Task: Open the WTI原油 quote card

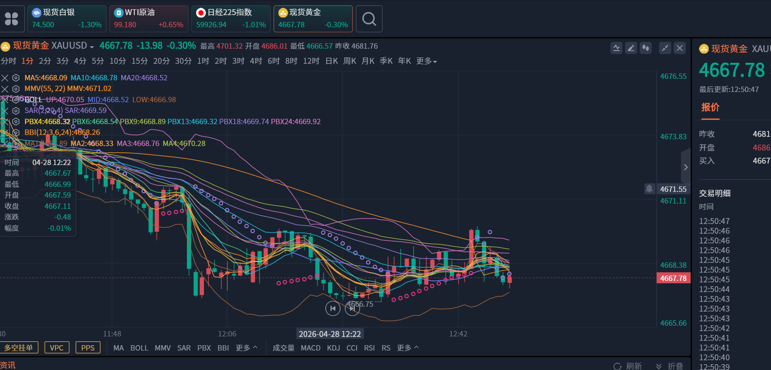Action: pyautogui.click(x=149, y=19)
